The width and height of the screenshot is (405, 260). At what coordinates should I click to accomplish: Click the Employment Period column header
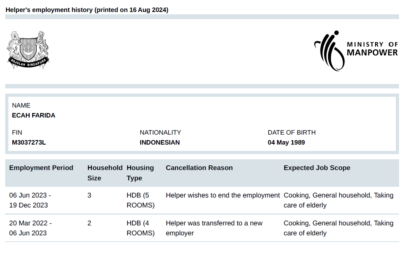tap(41, 168)
